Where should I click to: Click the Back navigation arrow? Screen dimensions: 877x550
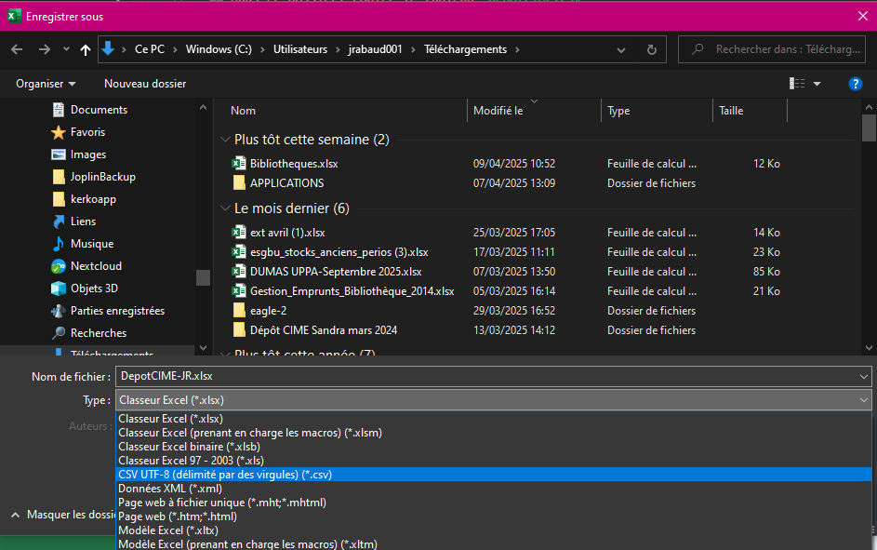(17, 49)
